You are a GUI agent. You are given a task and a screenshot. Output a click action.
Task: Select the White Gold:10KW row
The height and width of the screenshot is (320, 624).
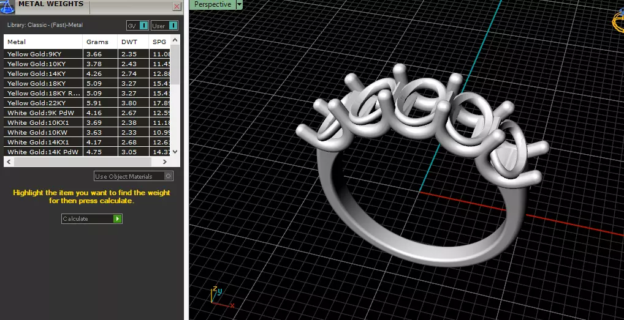[x=87, y=132]
